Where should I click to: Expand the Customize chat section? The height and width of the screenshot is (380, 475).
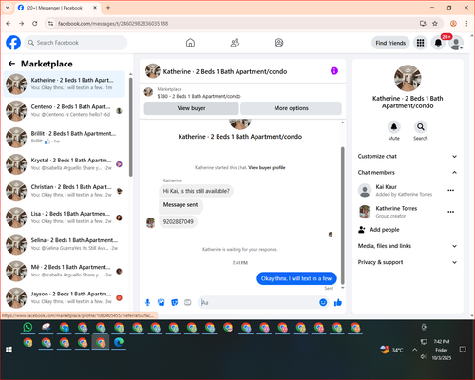408,156
